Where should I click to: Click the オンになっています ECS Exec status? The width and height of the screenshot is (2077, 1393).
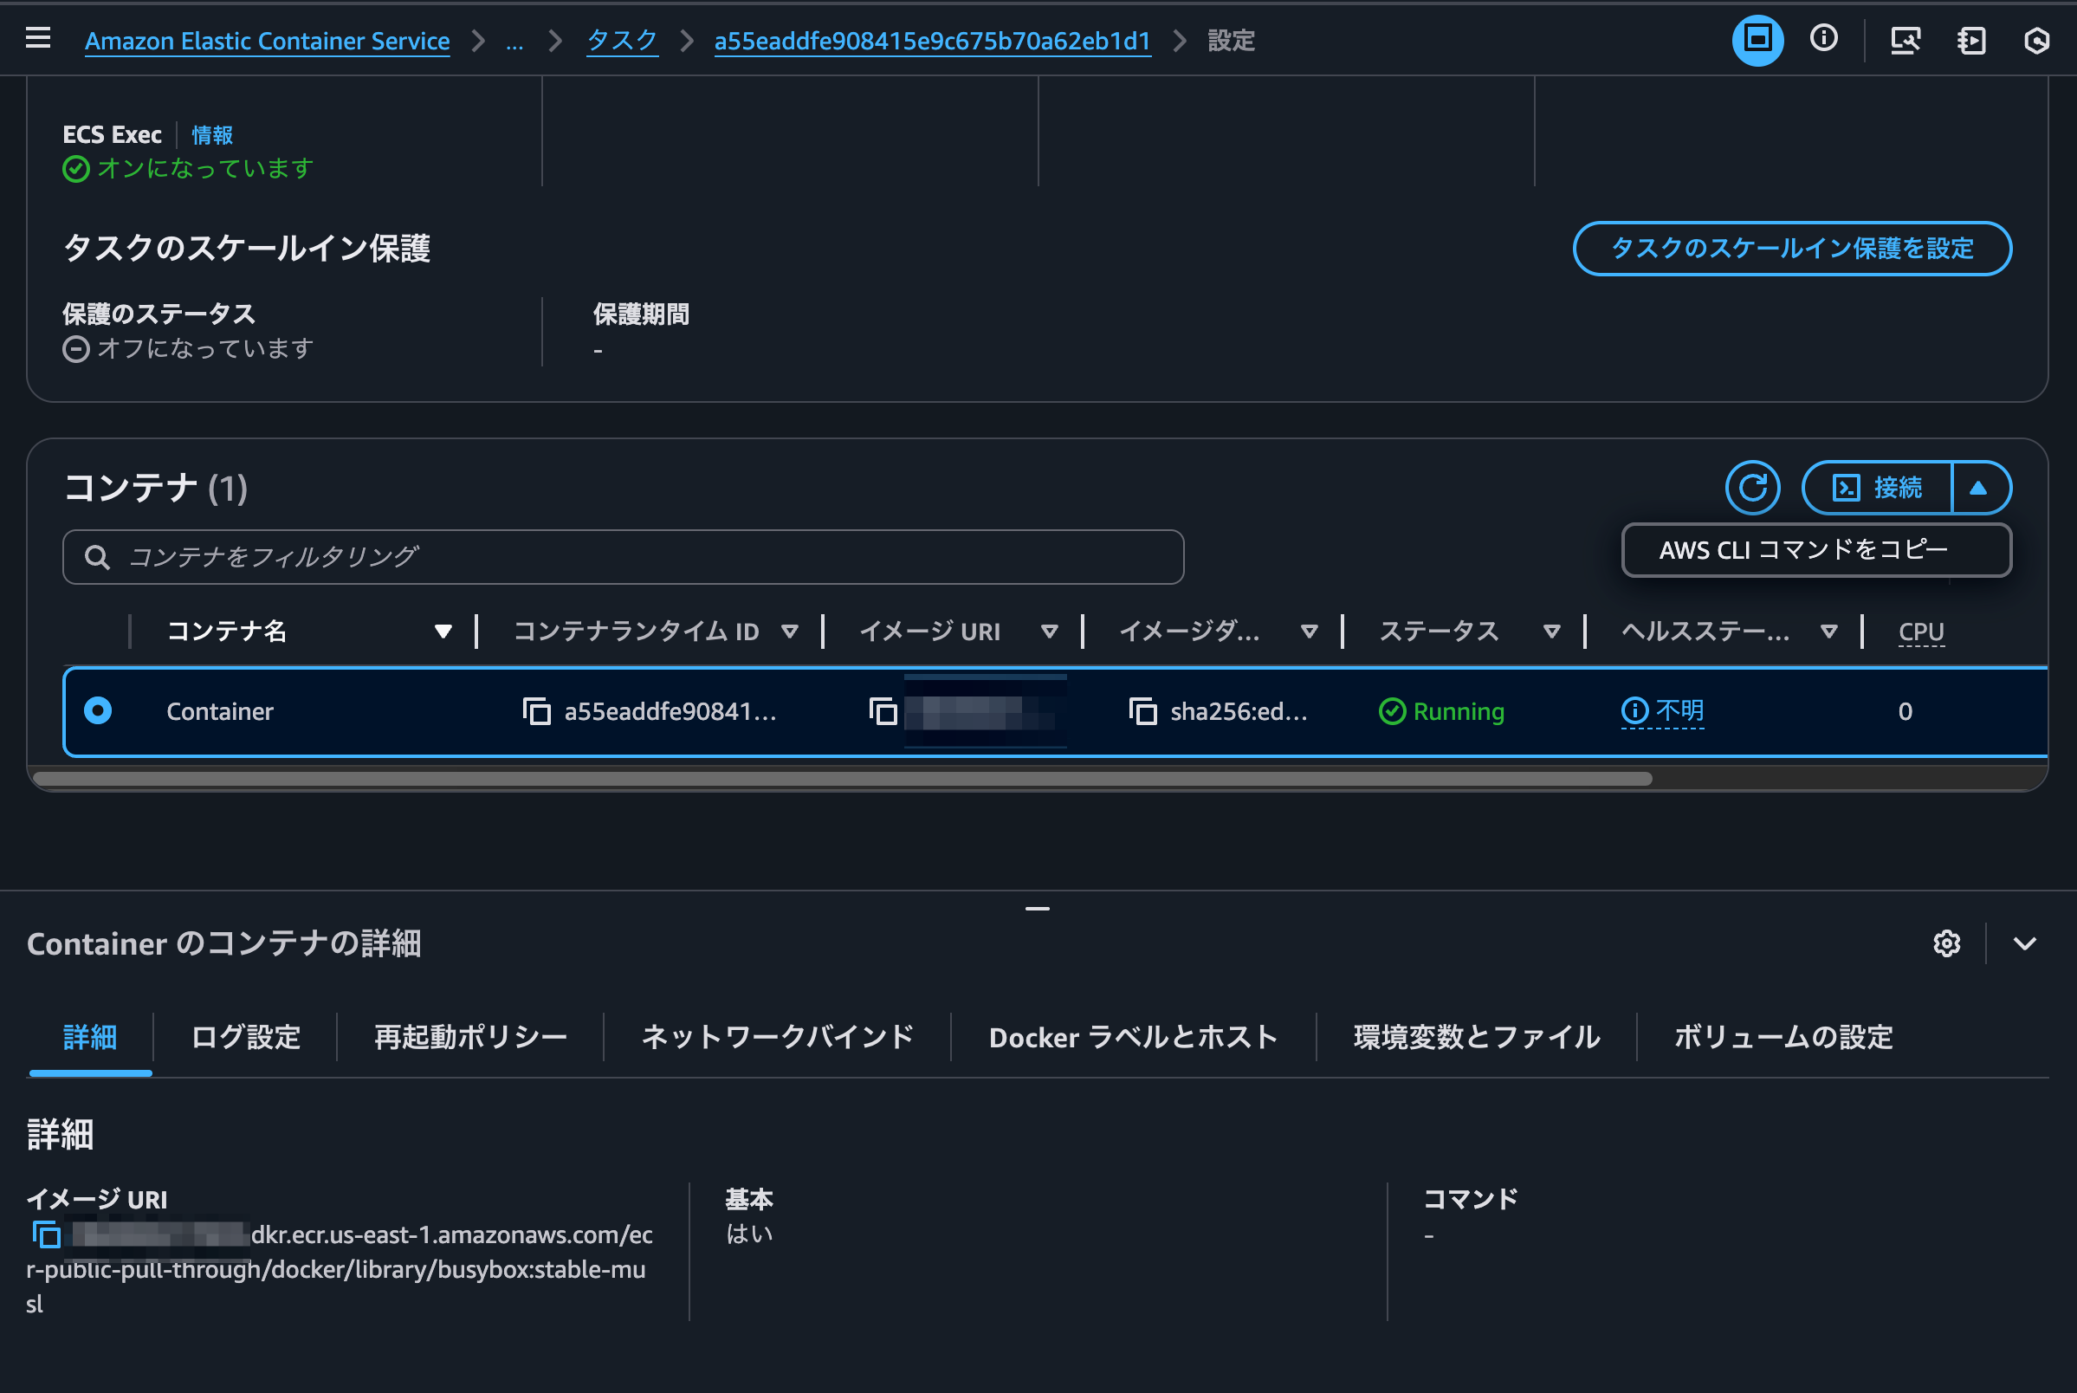point(187,169)
